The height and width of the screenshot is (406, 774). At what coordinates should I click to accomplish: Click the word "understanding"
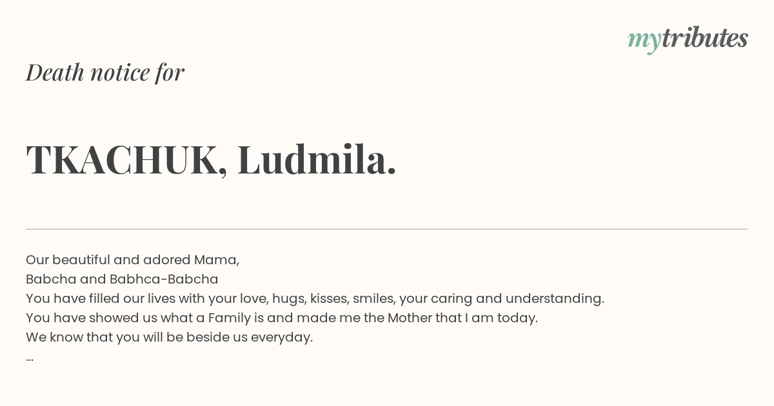(553, 299)
